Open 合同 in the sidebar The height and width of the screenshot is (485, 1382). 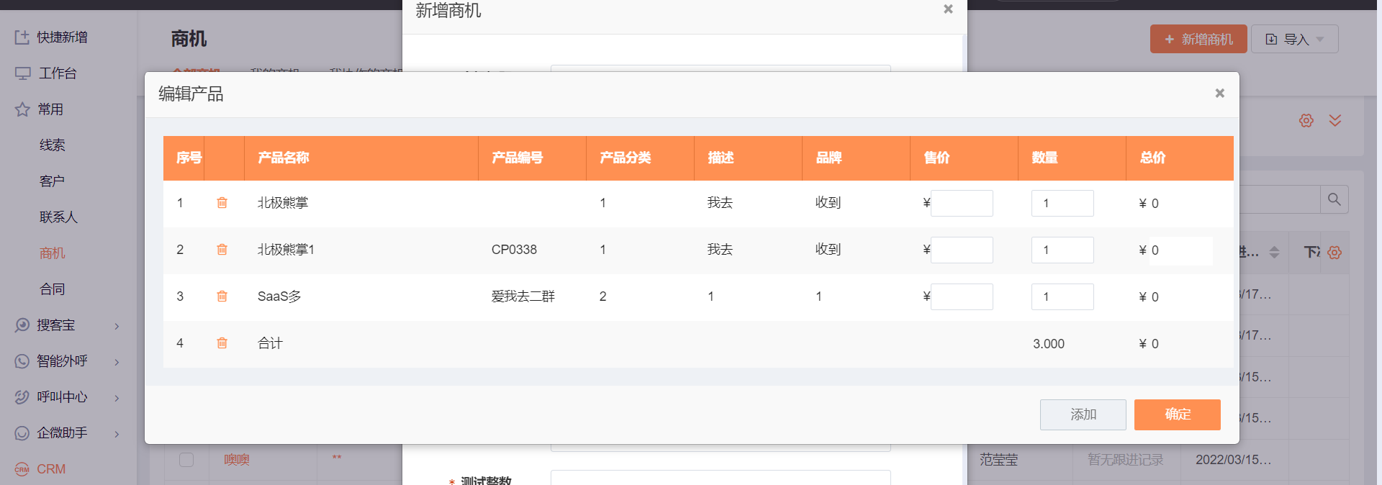53,289
